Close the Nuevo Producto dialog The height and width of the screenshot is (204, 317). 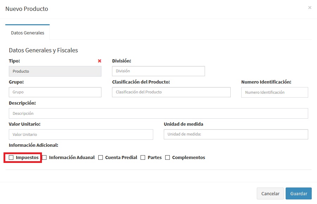[310, 7]
